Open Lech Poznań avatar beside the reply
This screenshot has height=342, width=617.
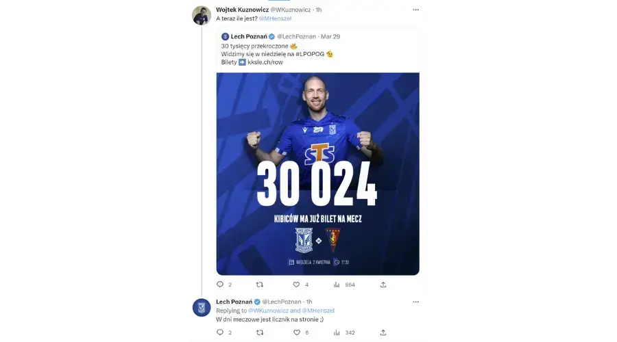click(x=202, y=307)
